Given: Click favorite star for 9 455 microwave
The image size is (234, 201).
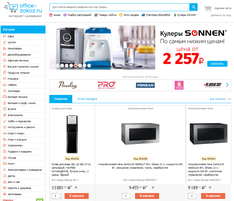Looking at the screenshot, I should point(153,187).
